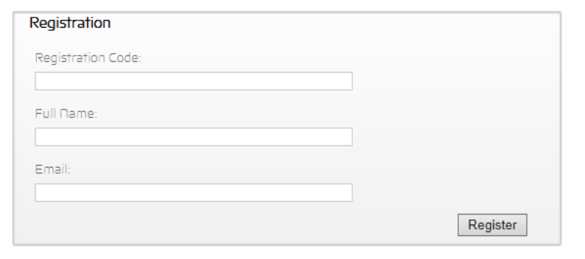Place cursor in the first text field
585x259 pixels.
[194, 81]
